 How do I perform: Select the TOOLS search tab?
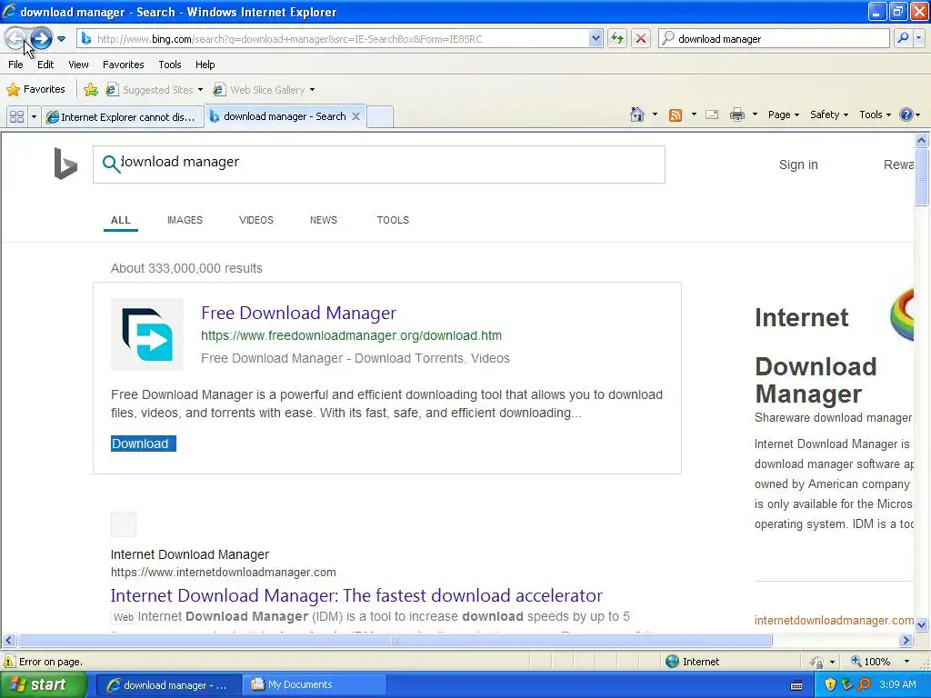pyautogui.click(x=393, y=220)
